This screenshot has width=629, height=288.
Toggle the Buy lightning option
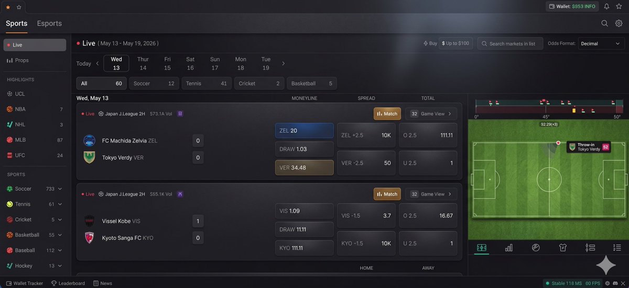click(430, 44)
